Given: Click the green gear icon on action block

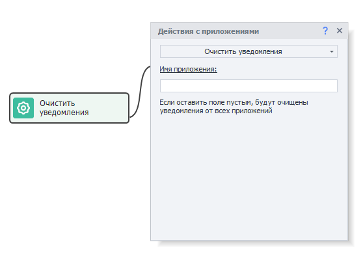Looking at the screenshot, I should 23,108.
